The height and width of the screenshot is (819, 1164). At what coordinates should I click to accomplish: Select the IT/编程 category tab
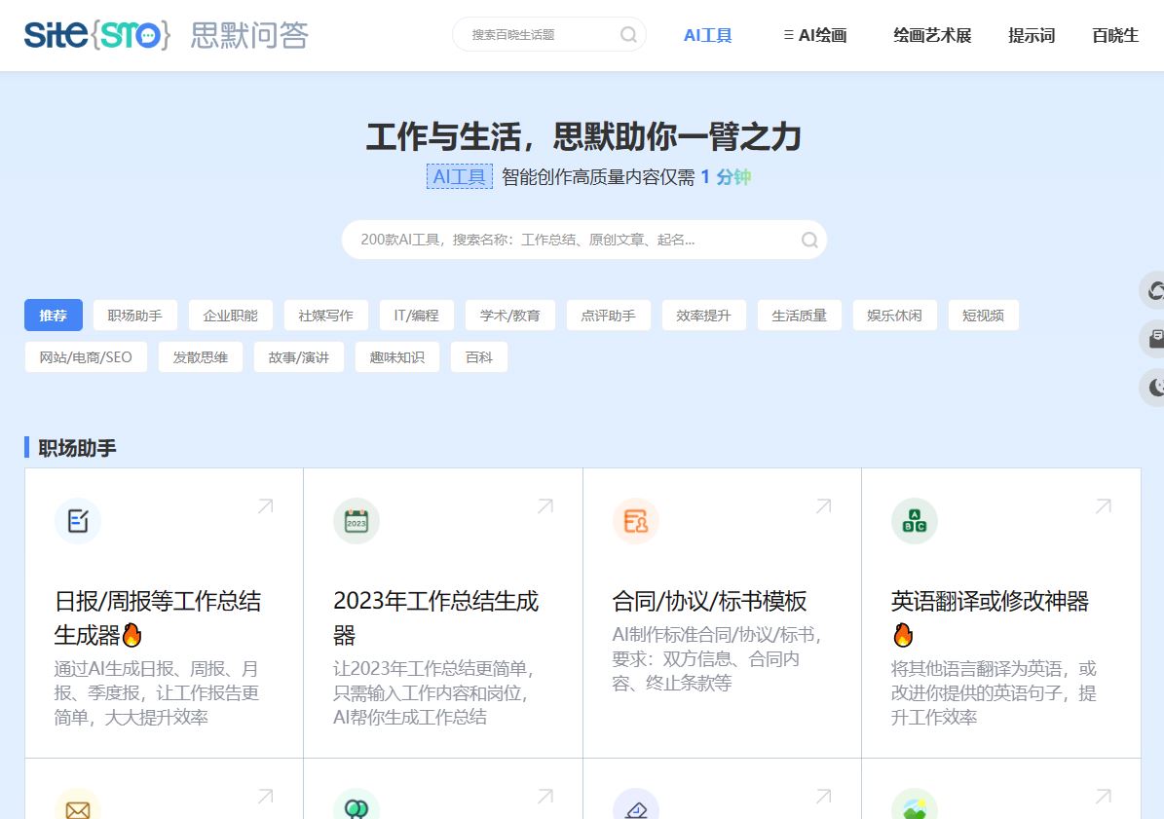click(x=417, y=316)
